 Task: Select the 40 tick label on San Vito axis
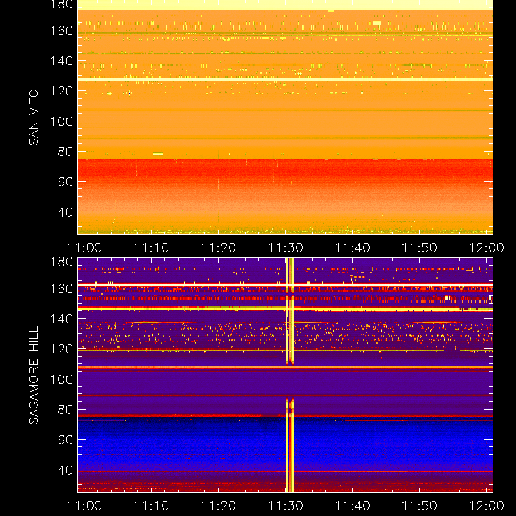coord(65,212)
